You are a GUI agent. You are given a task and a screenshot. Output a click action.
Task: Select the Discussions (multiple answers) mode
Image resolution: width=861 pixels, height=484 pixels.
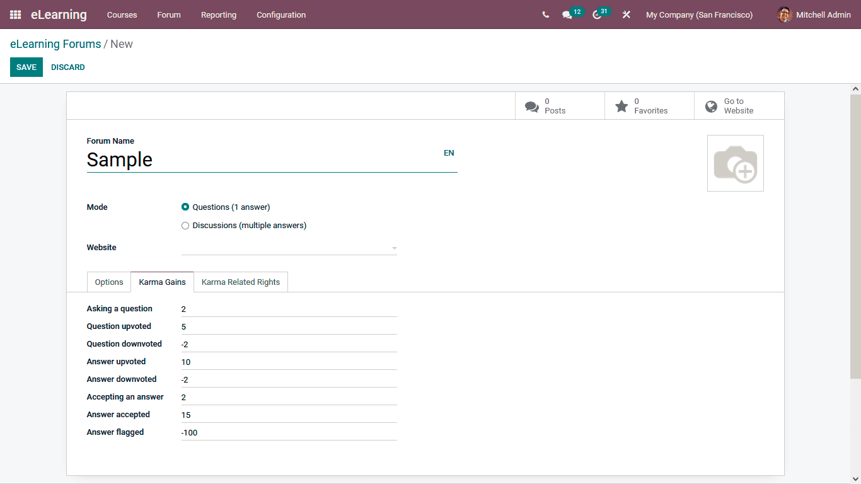coord(185,225)
